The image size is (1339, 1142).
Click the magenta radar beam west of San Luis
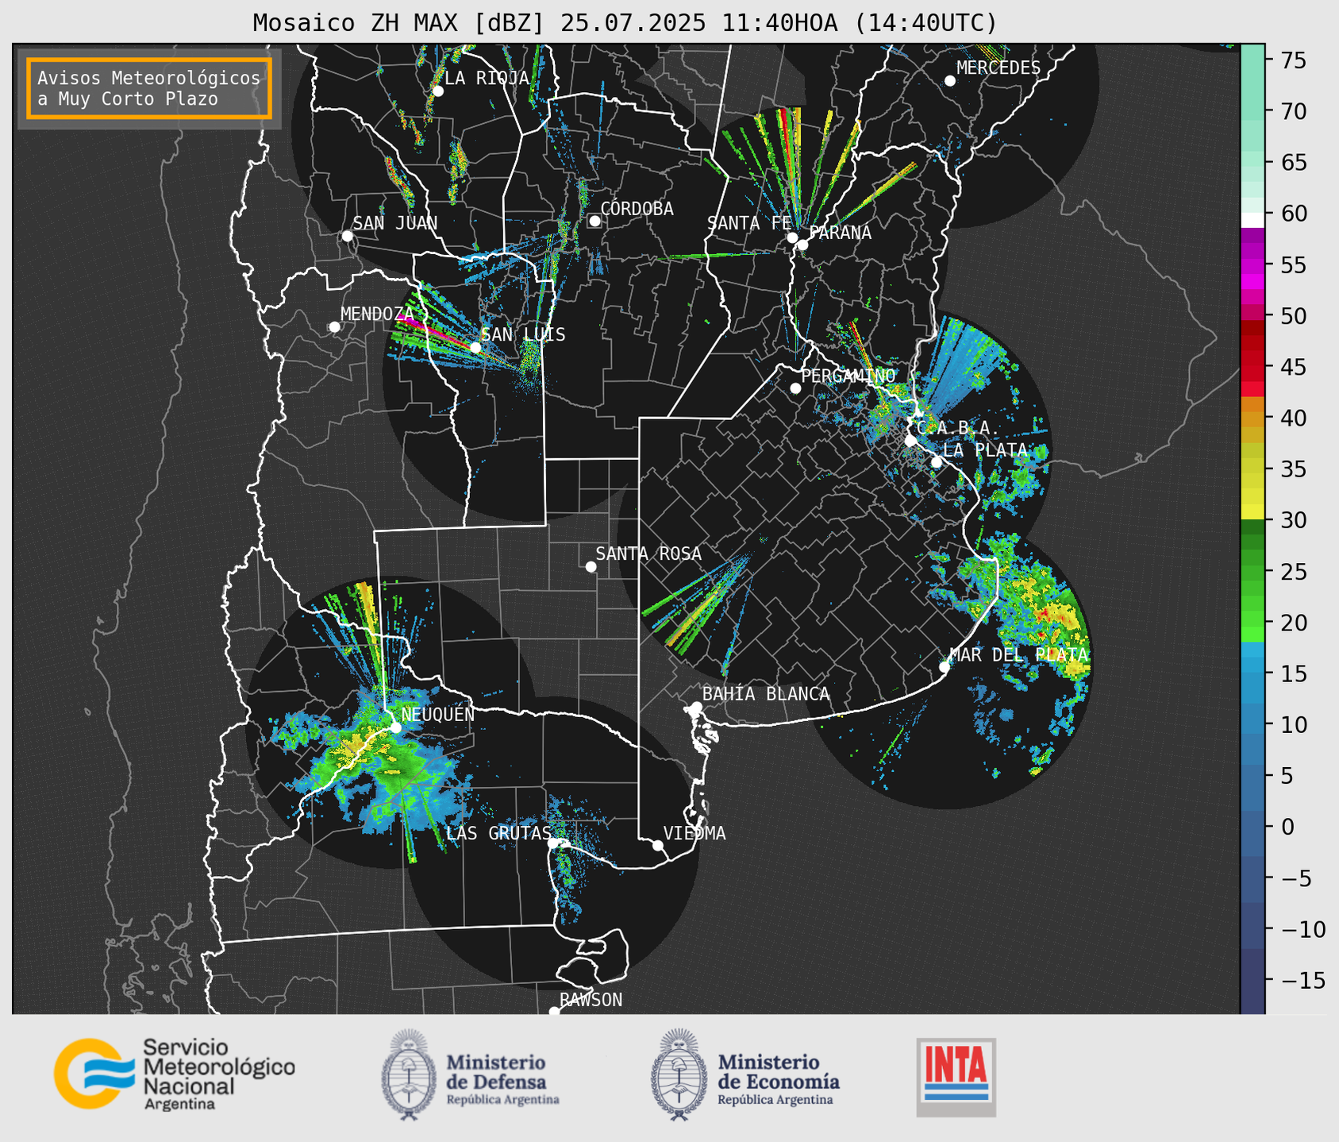click(x=433, y=330)
